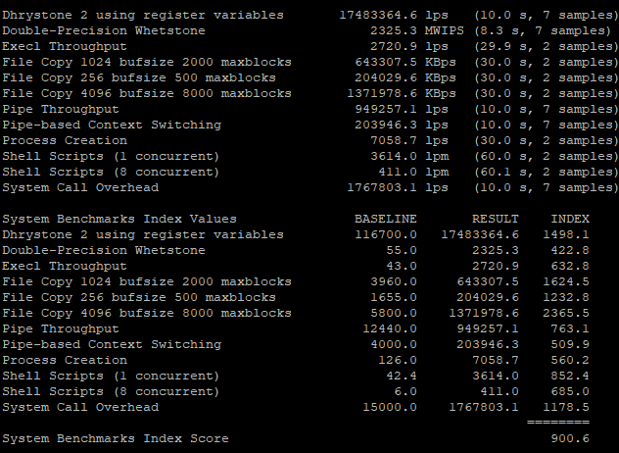Select Dhrystone index value 1498.1
This screenshot has width=619, height=453.
pyautogui.click(x=566, y=234)
